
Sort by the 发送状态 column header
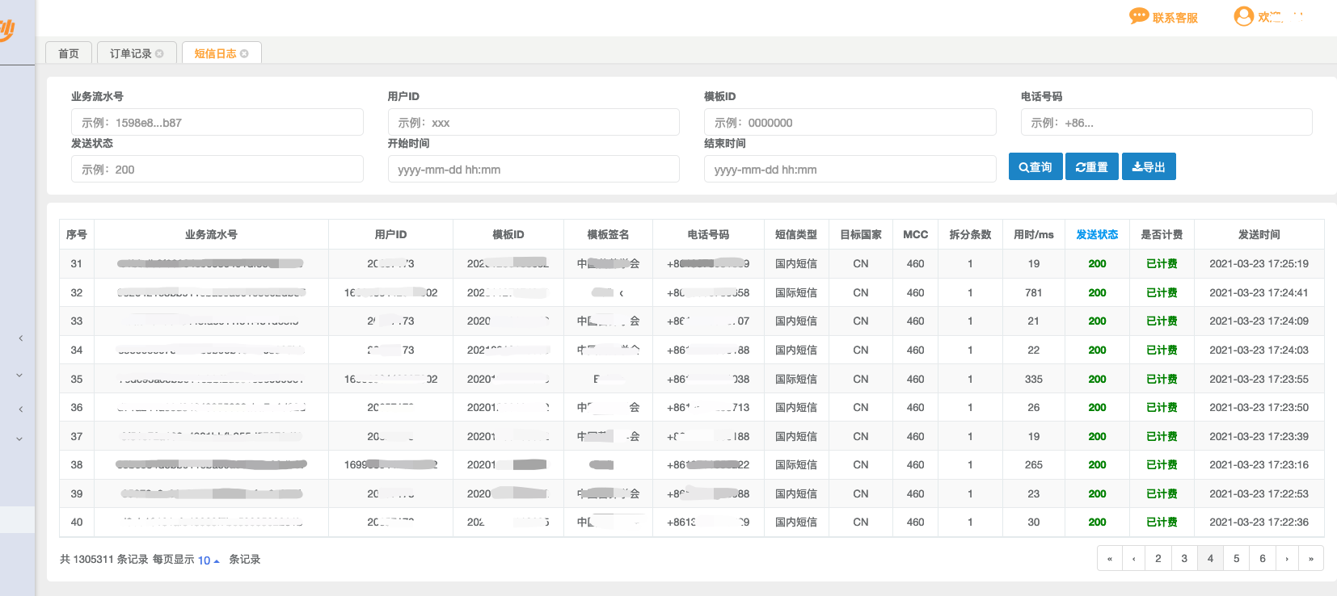click(x=1097, y=234)
